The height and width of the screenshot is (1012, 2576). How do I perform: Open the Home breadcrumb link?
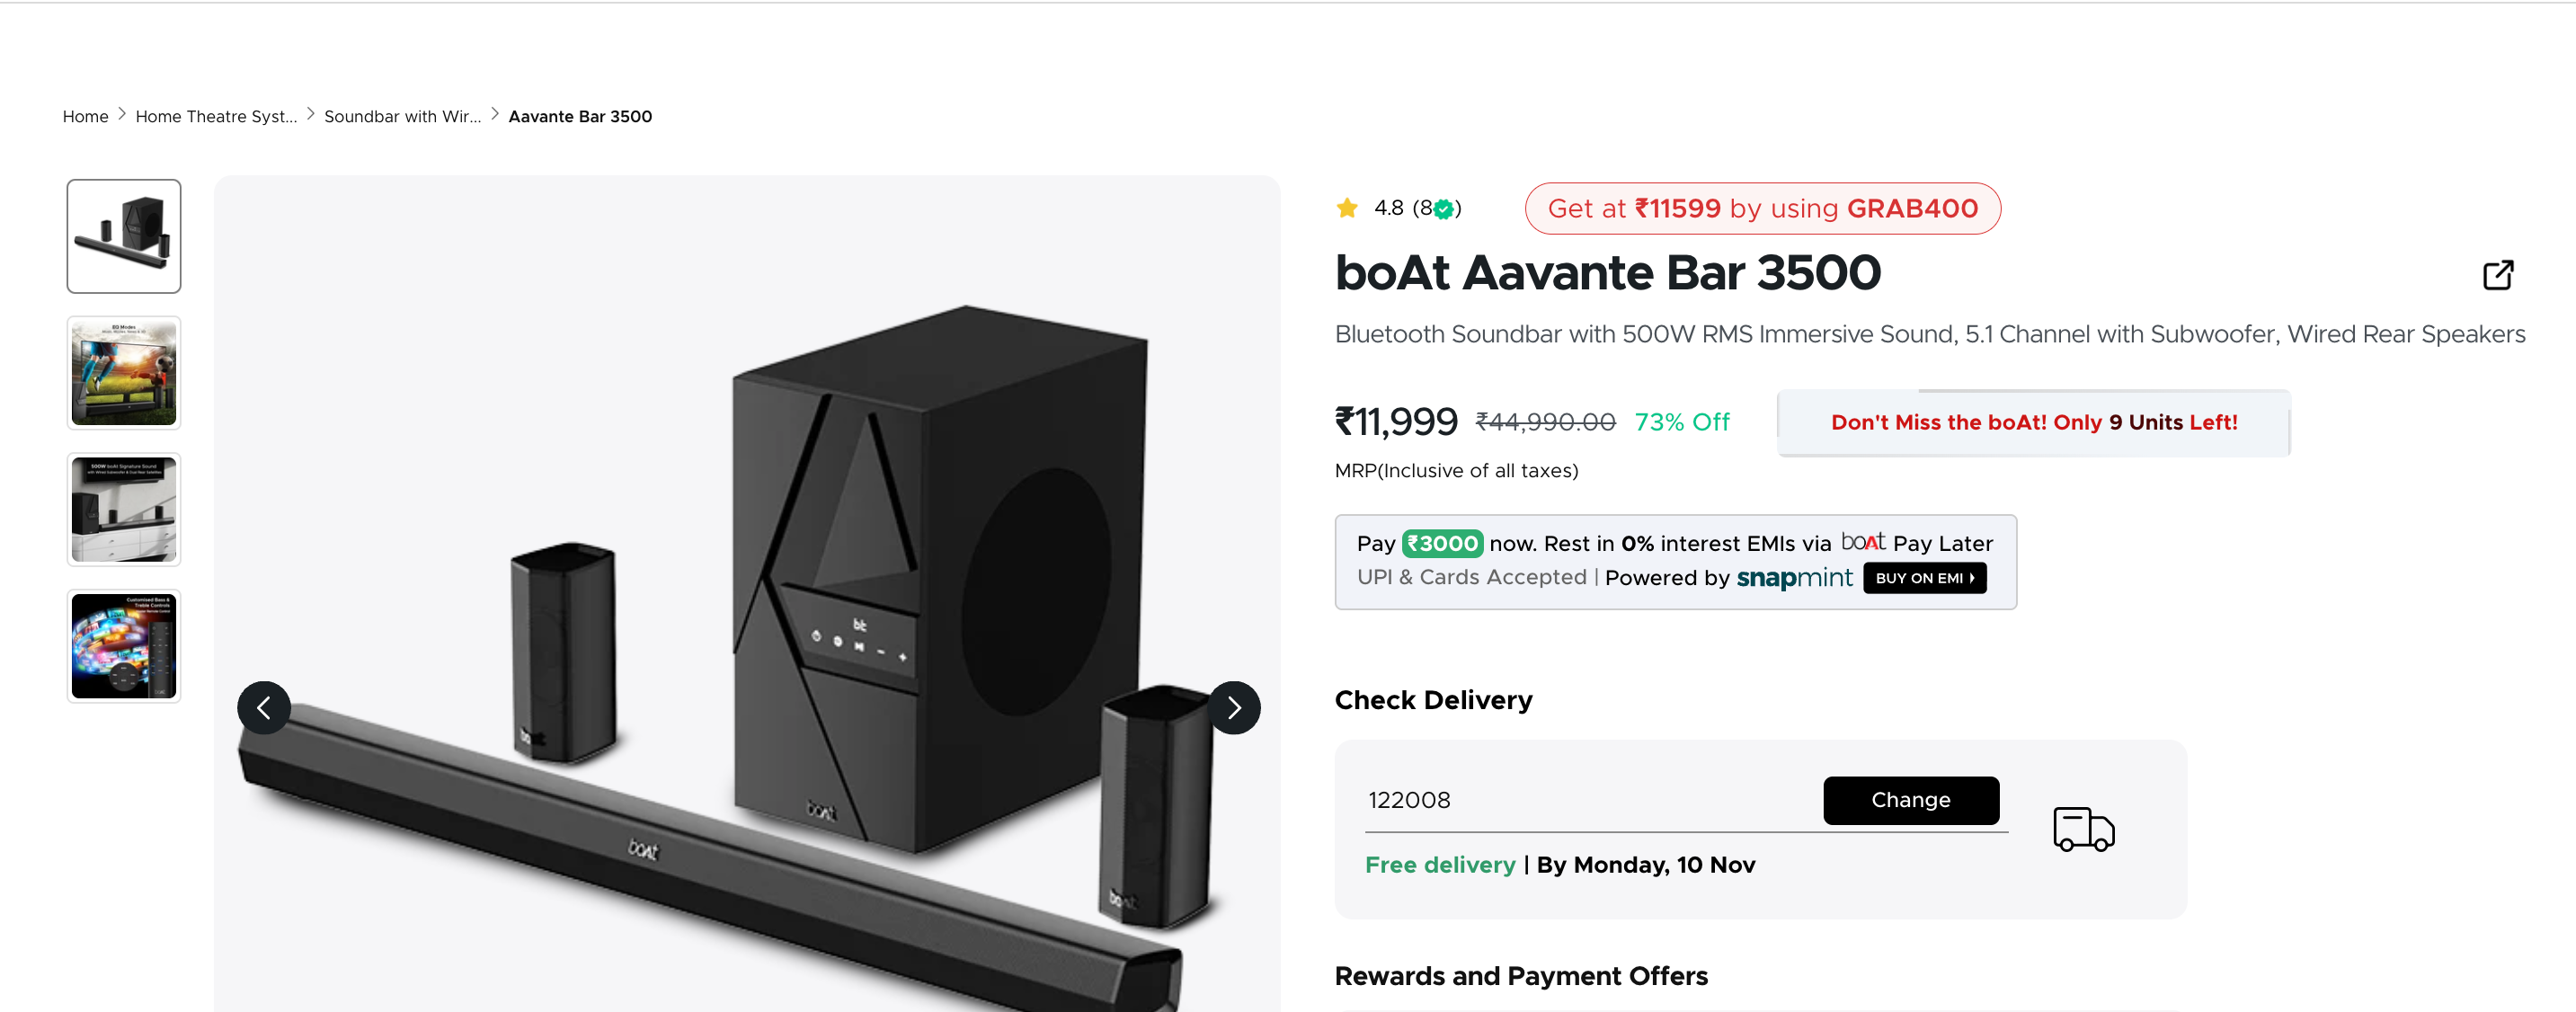(x=85, y=116)
